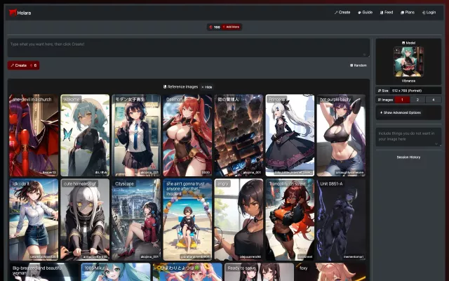
Task: Click Add More credits button
Action: (x=232, y=27)
